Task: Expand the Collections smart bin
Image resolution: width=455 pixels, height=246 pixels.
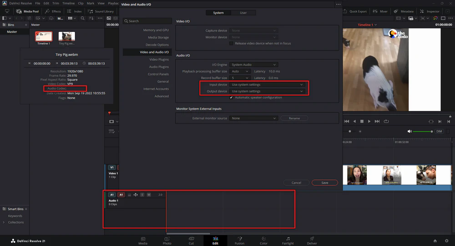Action: tap(4, 222)
